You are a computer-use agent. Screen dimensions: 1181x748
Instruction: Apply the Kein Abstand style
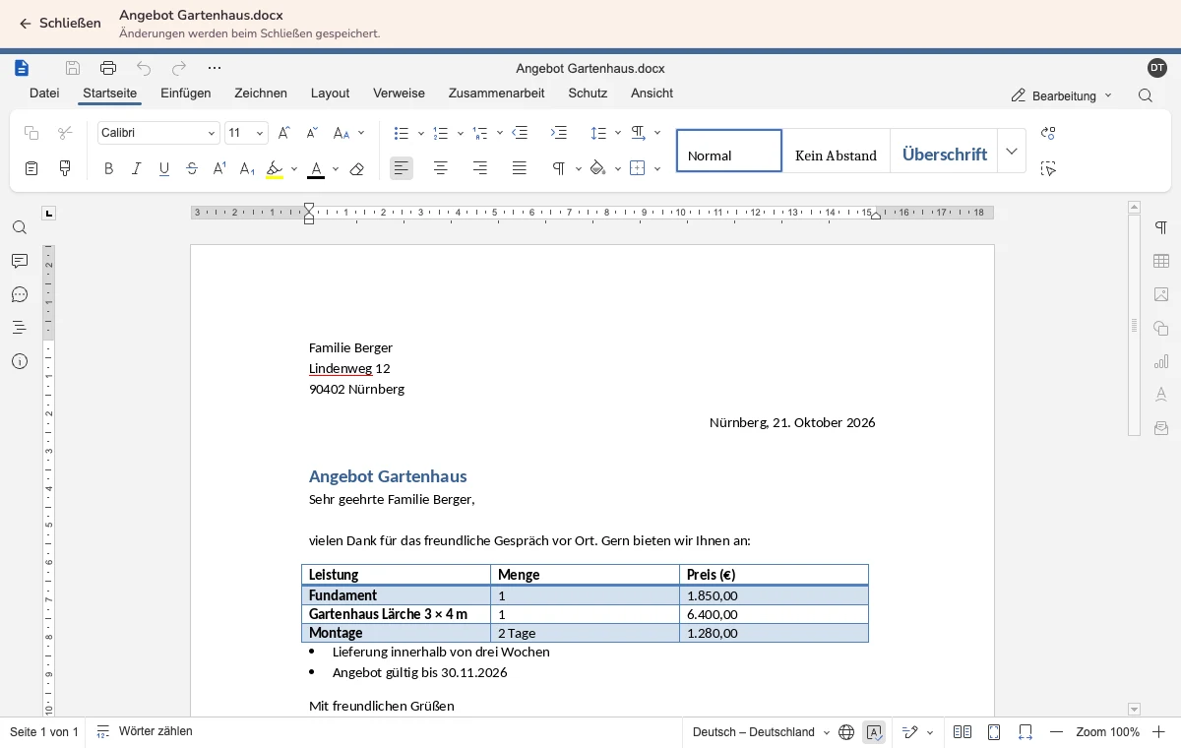pyautogui.click(x=836, y=152)
